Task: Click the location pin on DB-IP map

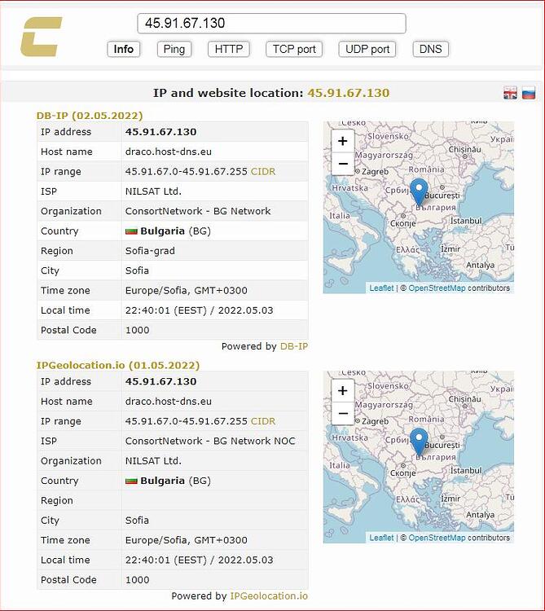Action: coord(419,191)
